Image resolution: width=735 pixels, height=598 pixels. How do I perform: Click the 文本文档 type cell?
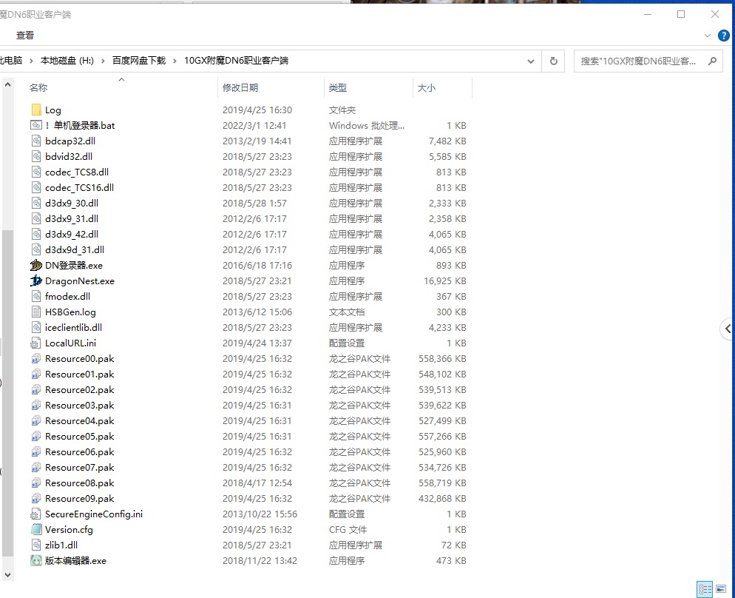pos(346,312)
